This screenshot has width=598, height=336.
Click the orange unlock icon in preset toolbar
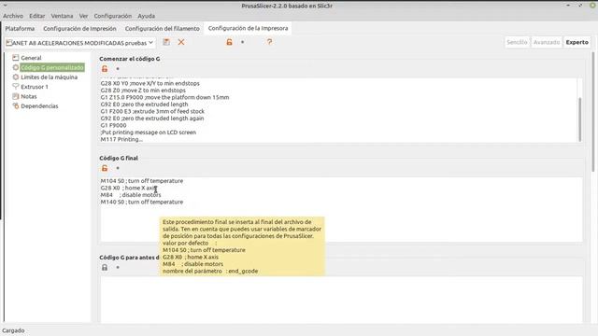coord(229,42)
